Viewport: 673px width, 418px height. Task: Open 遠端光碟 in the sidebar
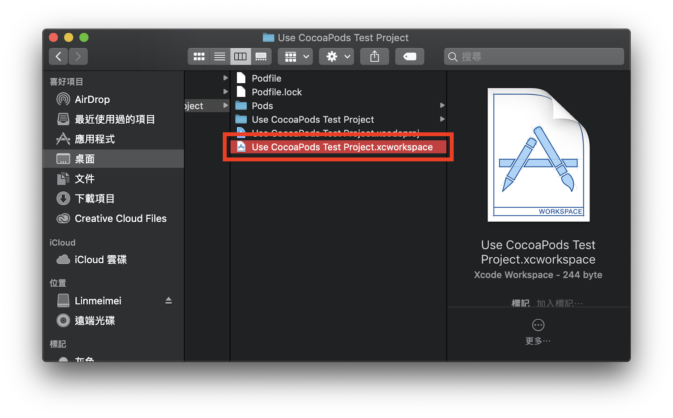[x=113, y=320]
